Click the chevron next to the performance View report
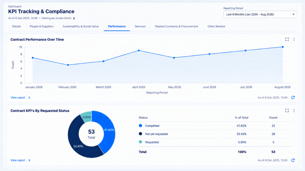Viewport: 305px width, 171px height. tap(29, 97)
